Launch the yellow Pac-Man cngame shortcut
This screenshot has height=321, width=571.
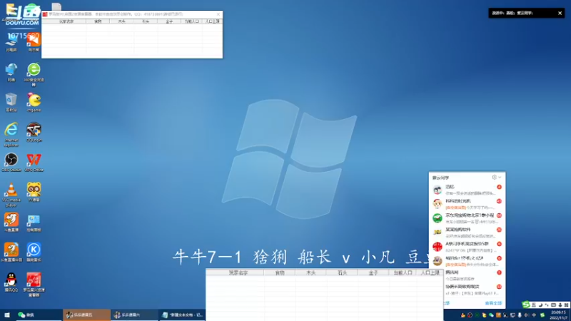(x=34, y=102)
